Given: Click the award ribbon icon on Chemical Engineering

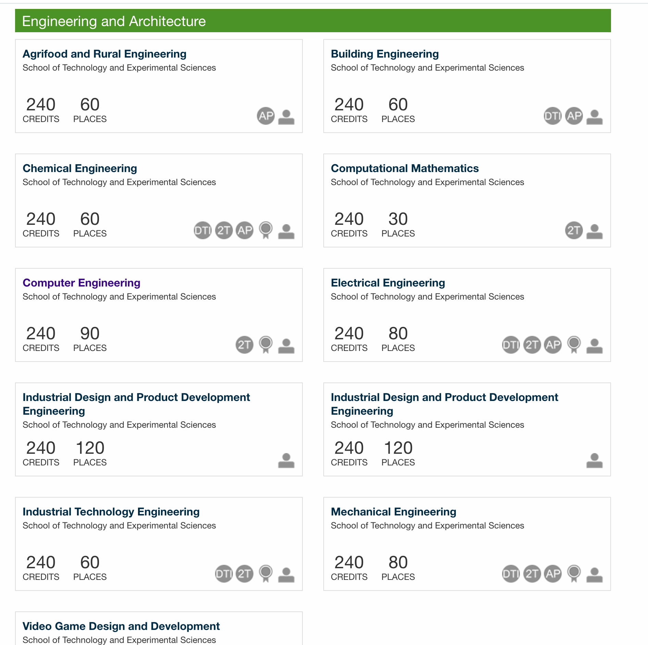Looking at the screenshot, I should pyautogui.click(x=266, y=230).
